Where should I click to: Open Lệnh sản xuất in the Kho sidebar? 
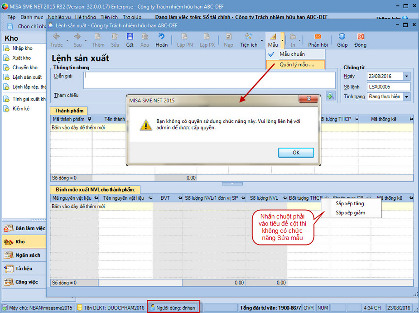click(27, 77)
